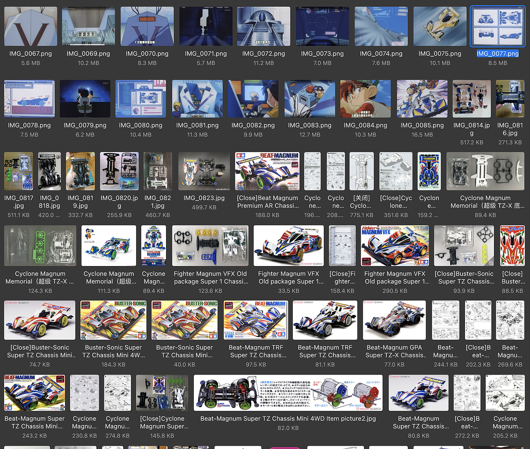Select the IMG_0084.png character thumbnail

click(366, 99)
